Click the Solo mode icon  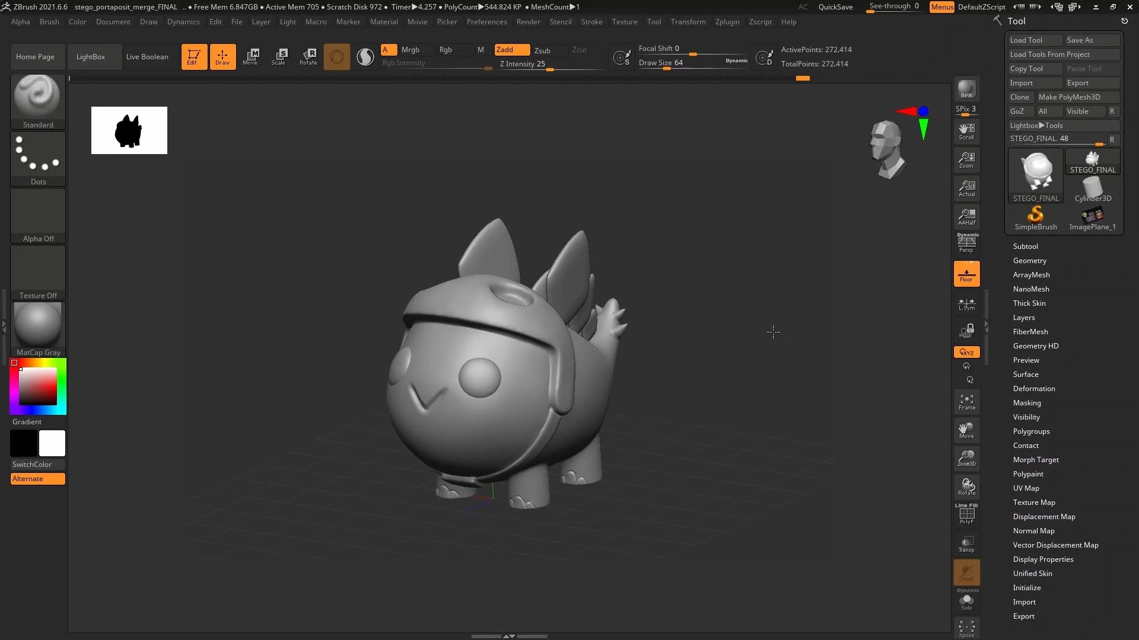tap(966, 602)
